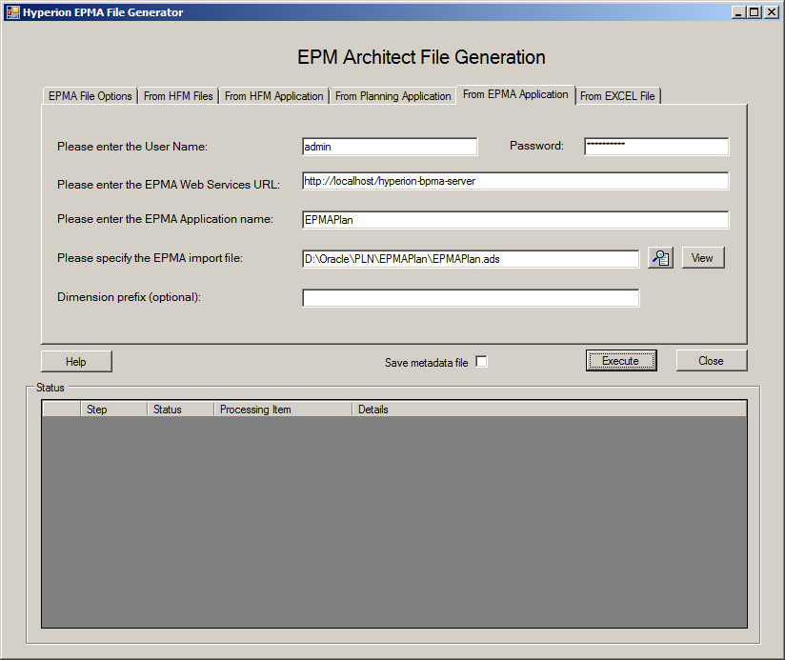
Task: Open the From EXCEL File tab
Action: pos(617,96)
